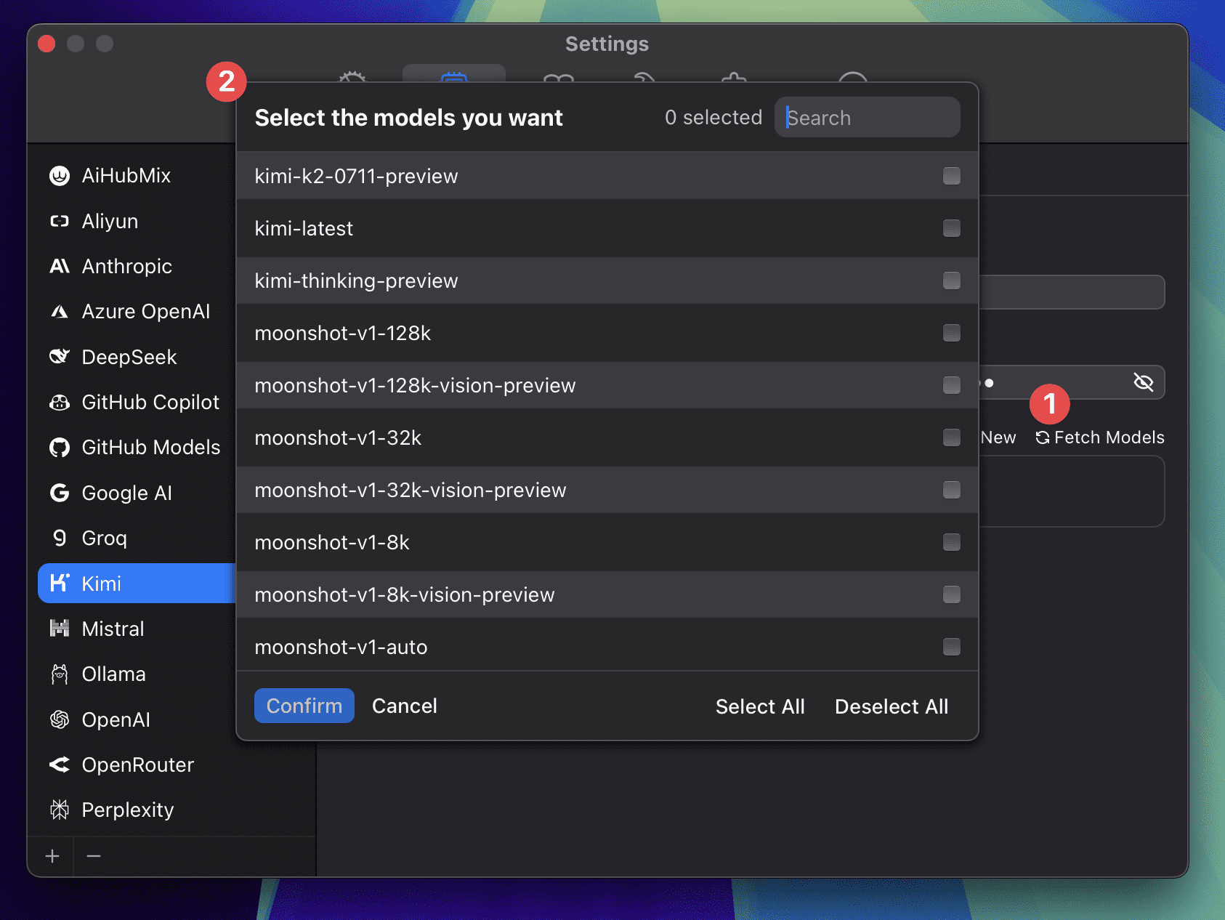Screen dimensions: 1225x920
Task: Toggle API key visibility eye icon
Action: click(x=1144, y=382)
